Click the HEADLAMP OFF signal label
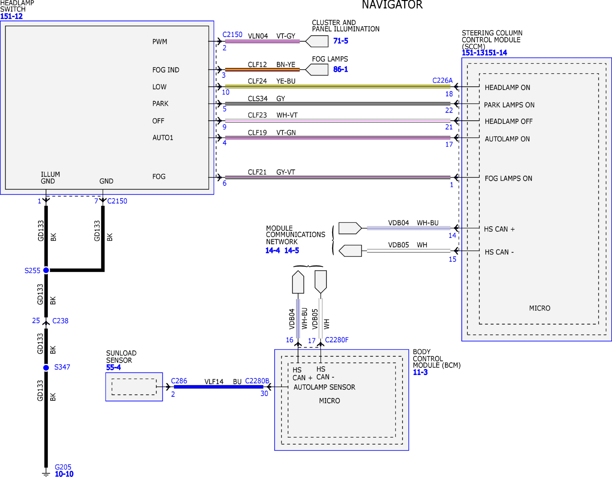The width and height of the screenshot is (612, 477). 509,122
